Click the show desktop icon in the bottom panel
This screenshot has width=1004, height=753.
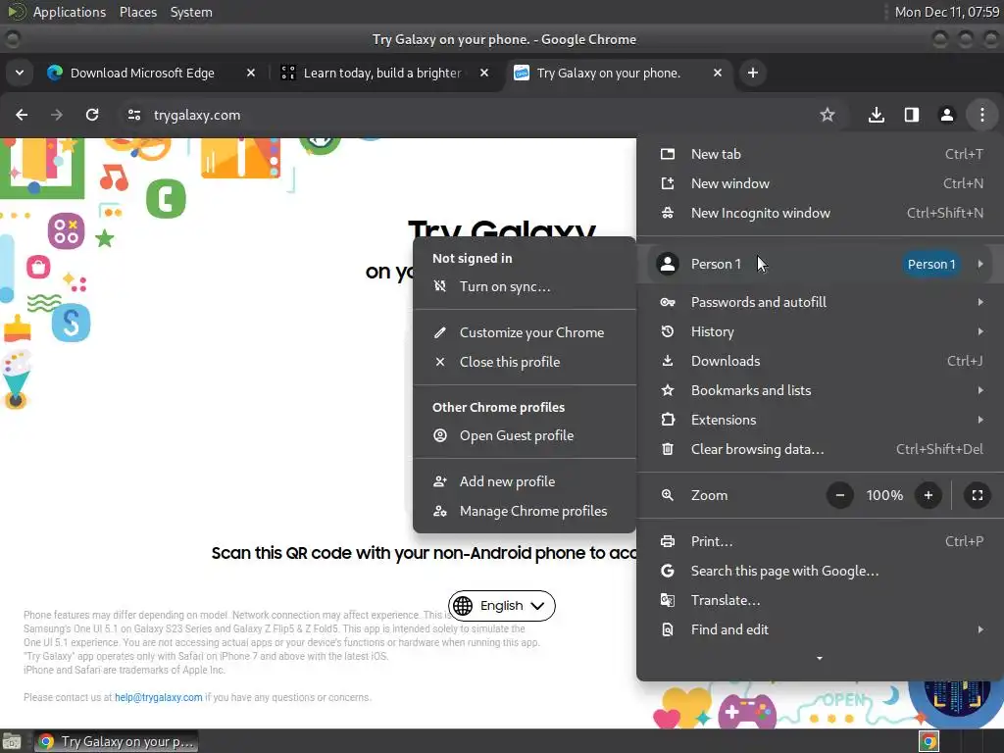(x=12, y=741)
